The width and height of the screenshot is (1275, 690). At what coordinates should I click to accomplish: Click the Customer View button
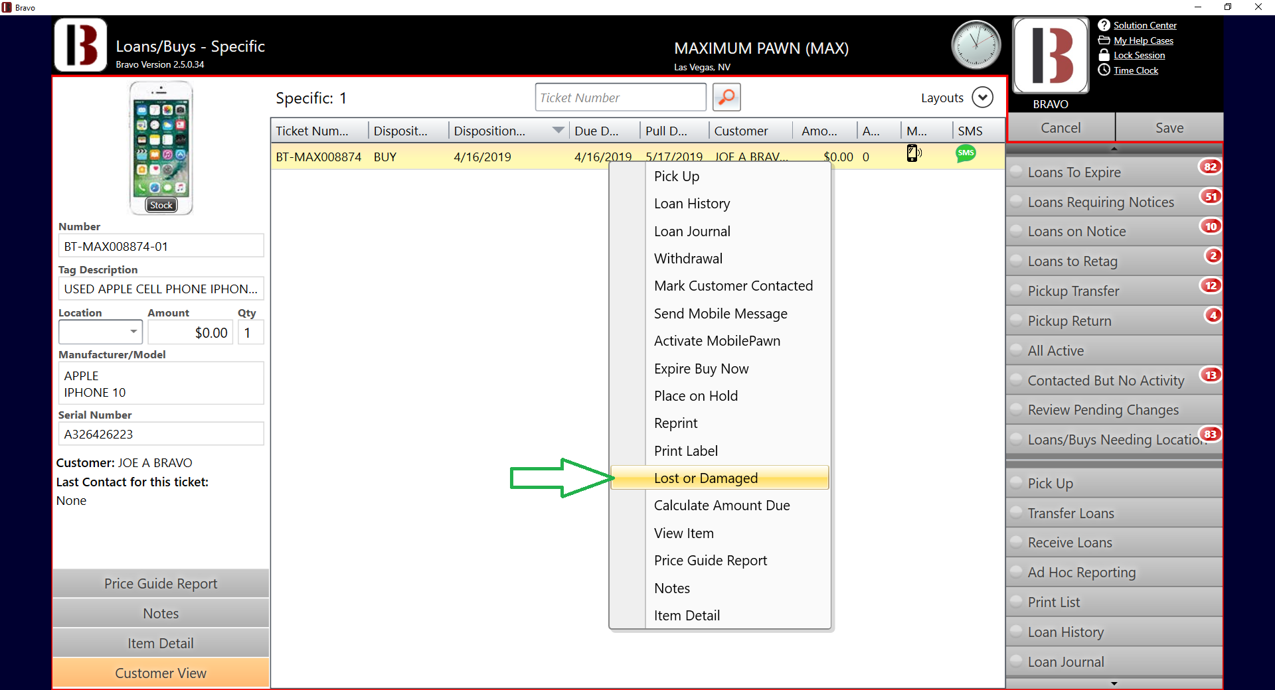pyautogui.click(x=161, y=673)
